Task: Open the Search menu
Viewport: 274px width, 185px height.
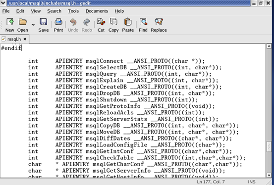Action: point(54,11)
